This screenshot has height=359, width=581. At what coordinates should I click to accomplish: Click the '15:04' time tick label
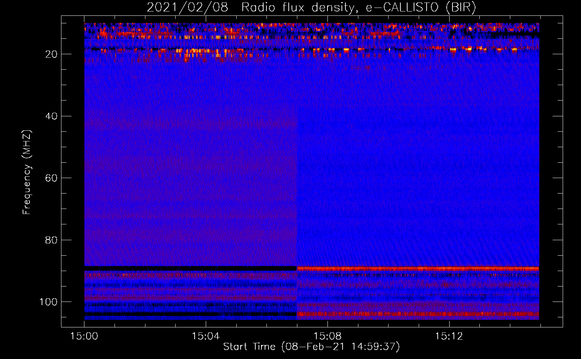coord(206,336)
